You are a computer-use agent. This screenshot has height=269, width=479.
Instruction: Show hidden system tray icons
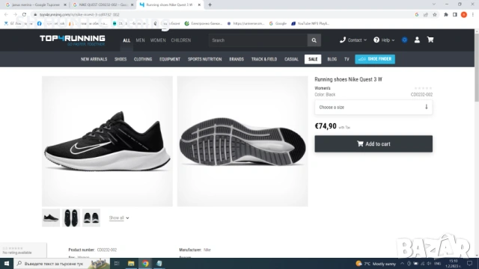pyautogui.click(x=402, y=263)
